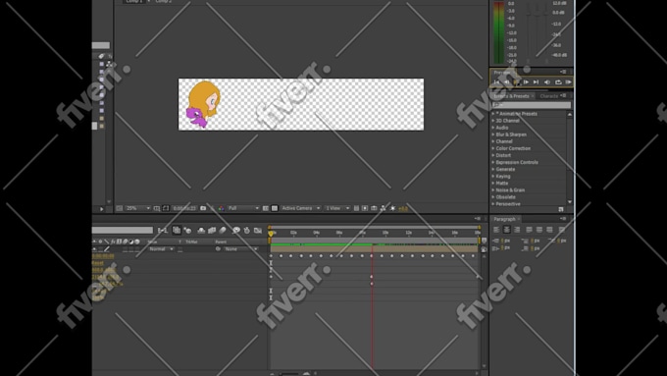Image resolution: width=667 pixels, height=376 pixels.
Task: Open Paragraph panel options menu
Action: click(564, 219)
